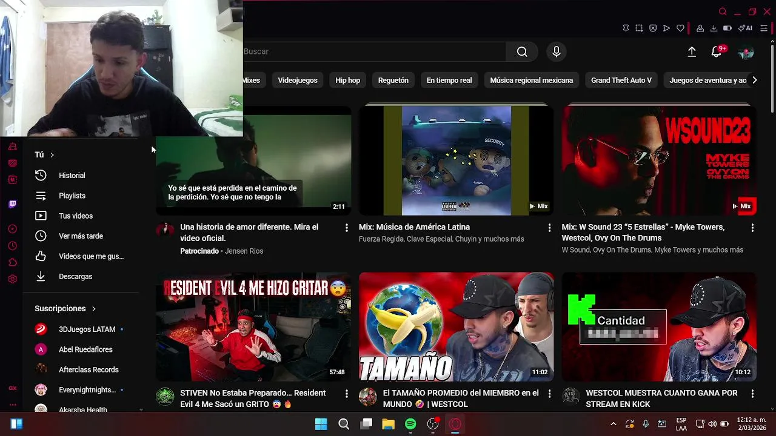Open Playlists in the YouTube sidebar

81,196
